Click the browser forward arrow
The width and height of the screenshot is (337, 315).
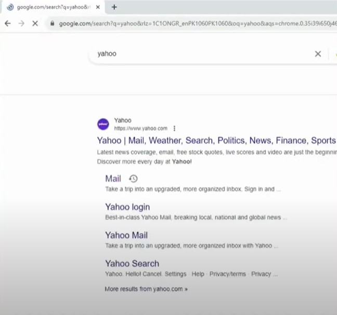(x=21, y=23)
